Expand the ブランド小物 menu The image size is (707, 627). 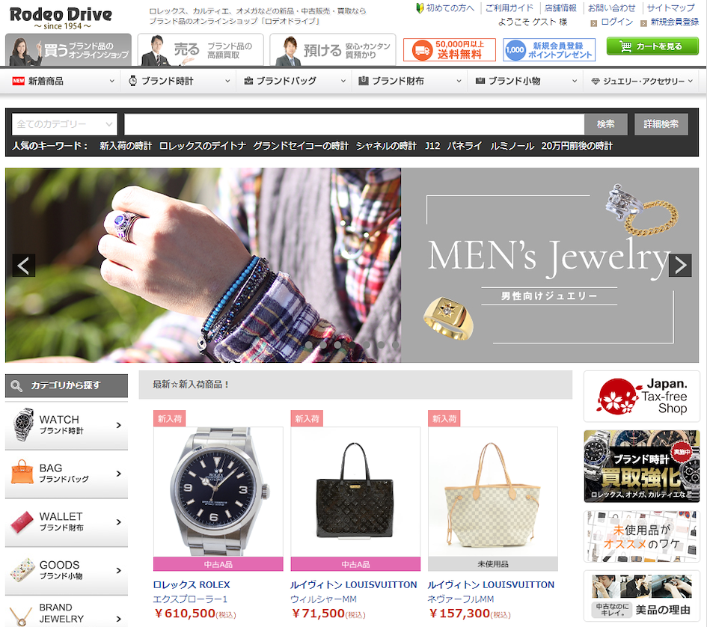pyautogui.click(x=525, y=82)
